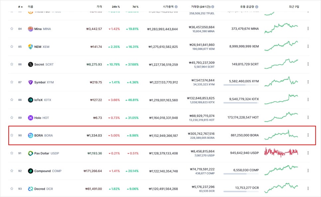The width and height of the screenshot is (321, 197).
Task: Open the 7-day sparkline chart for Secret
Action: point(281,64)
